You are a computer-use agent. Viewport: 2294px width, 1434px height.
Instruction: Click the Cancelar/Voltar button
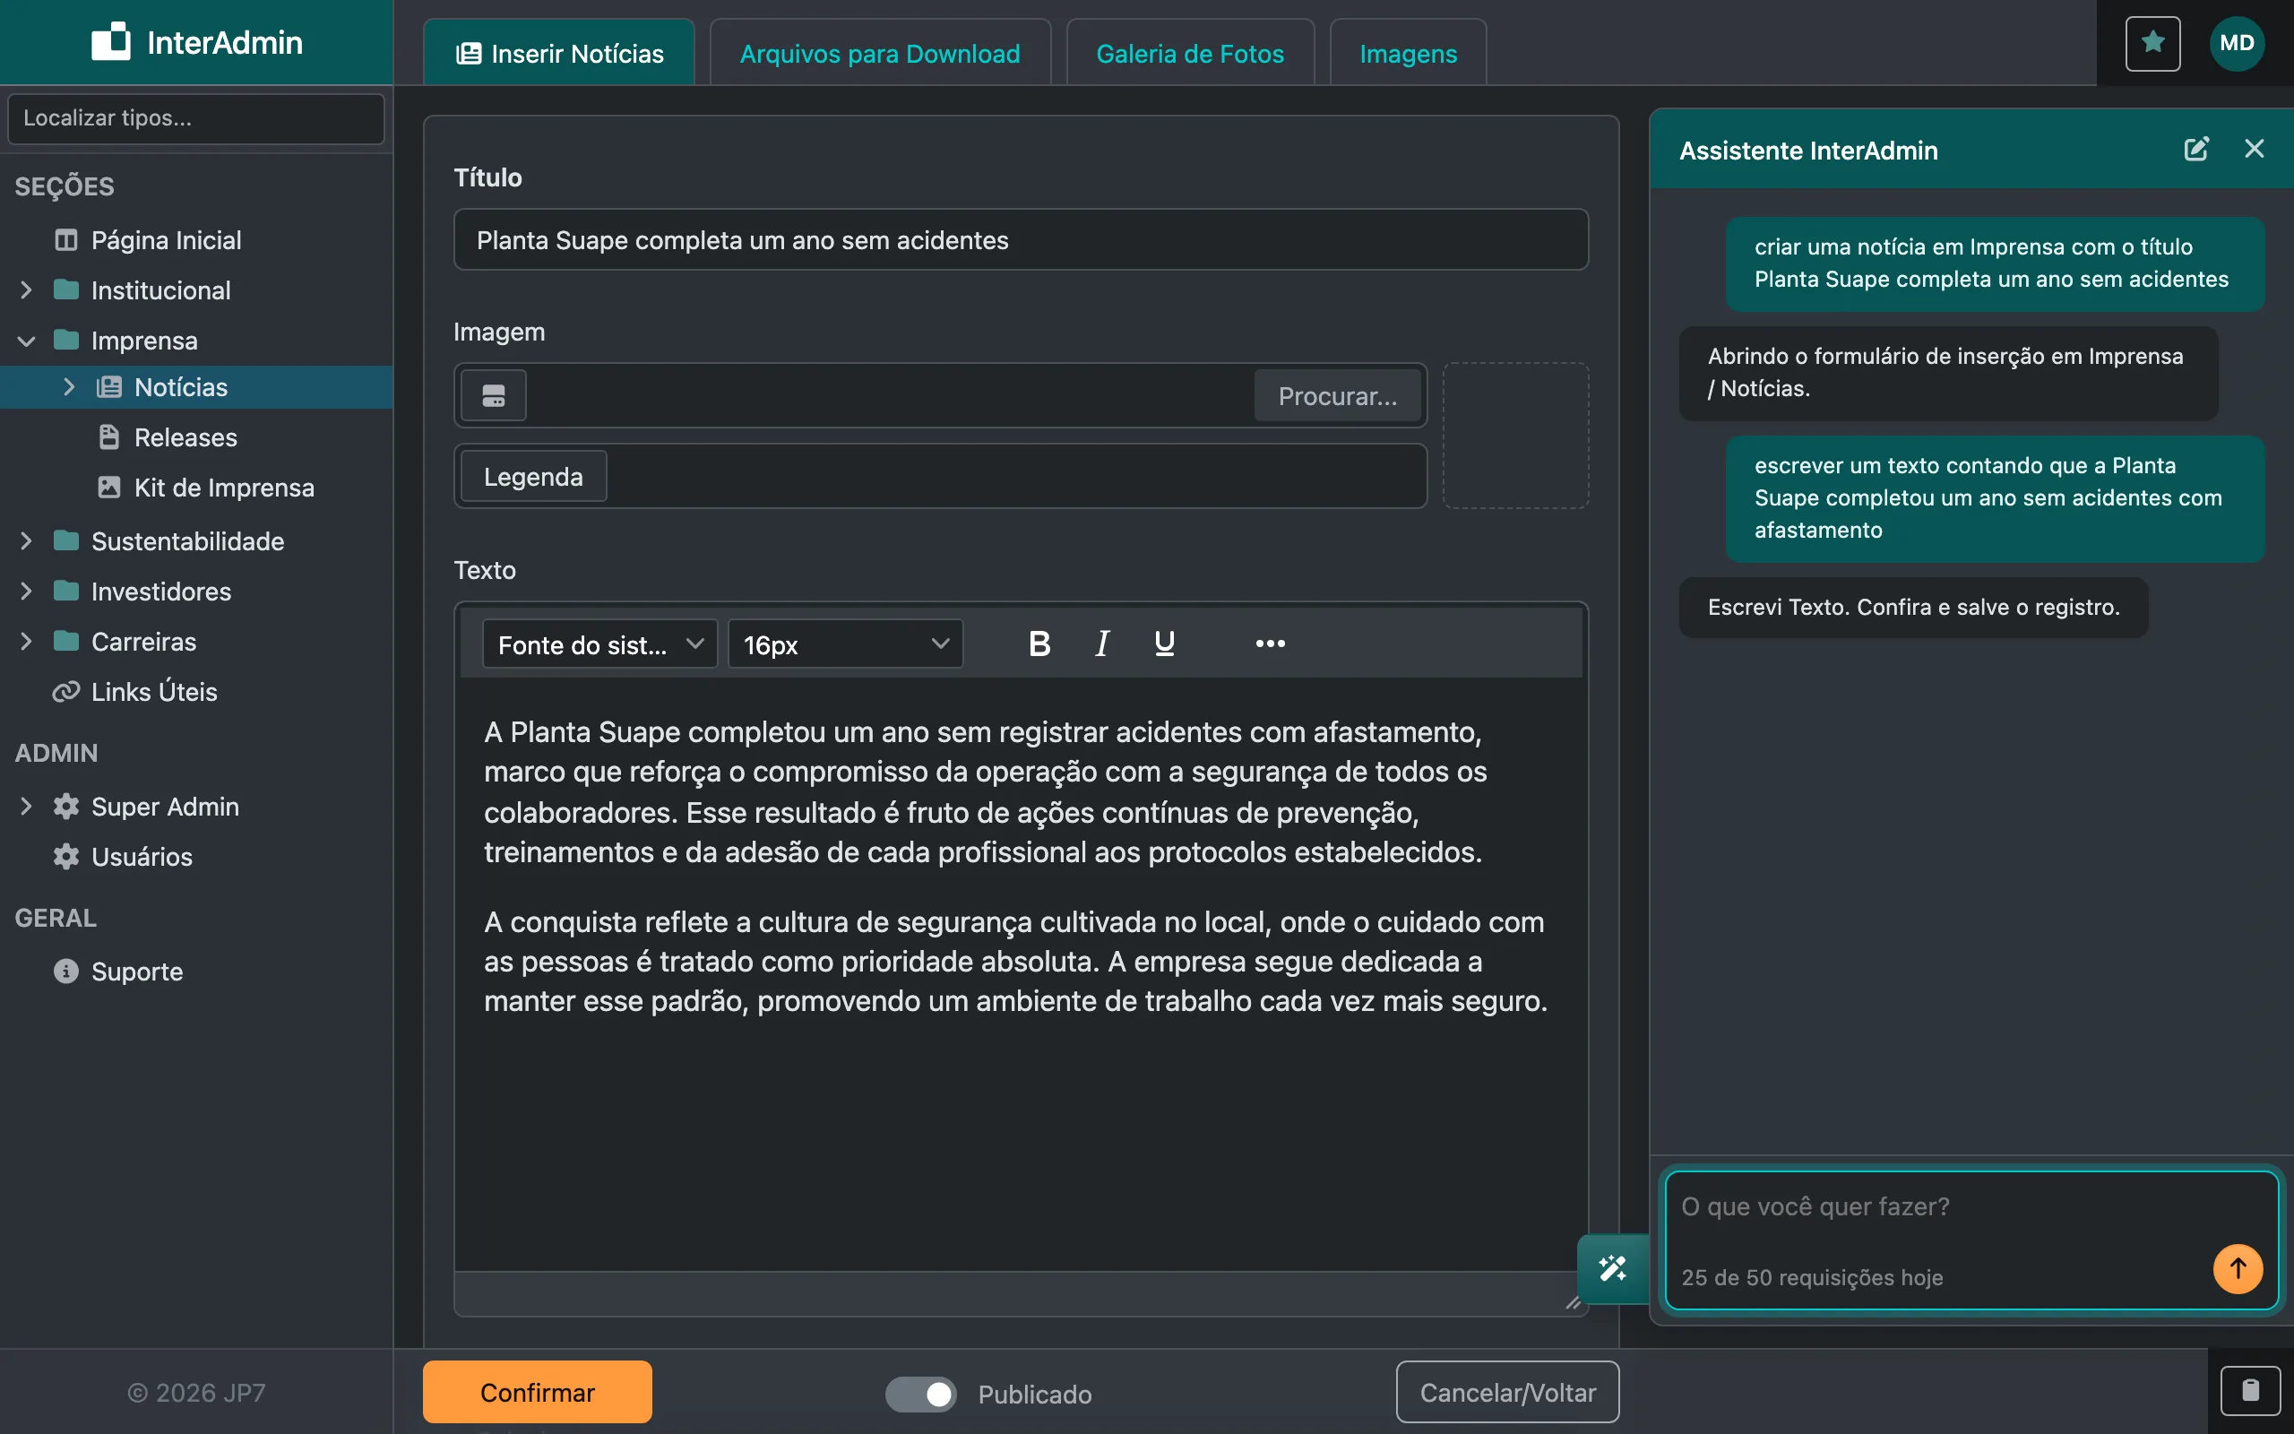[1507, 1391]
